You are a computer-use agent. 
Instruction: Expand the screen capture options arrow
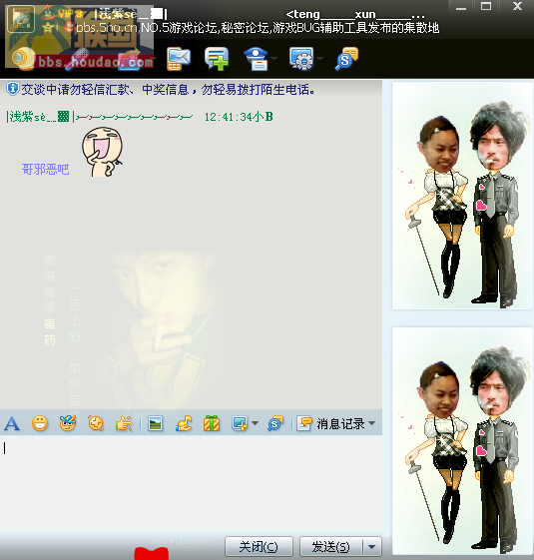pos(255,423)
